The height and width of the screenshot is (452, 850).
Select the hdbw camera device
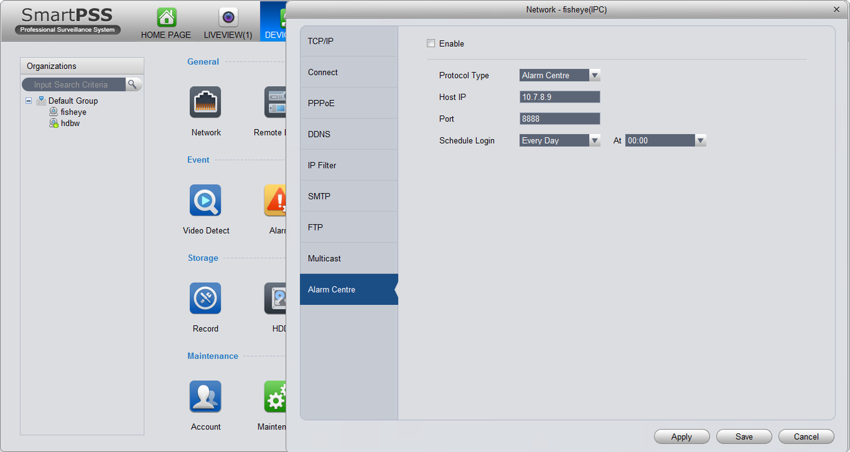pos(64,123)
